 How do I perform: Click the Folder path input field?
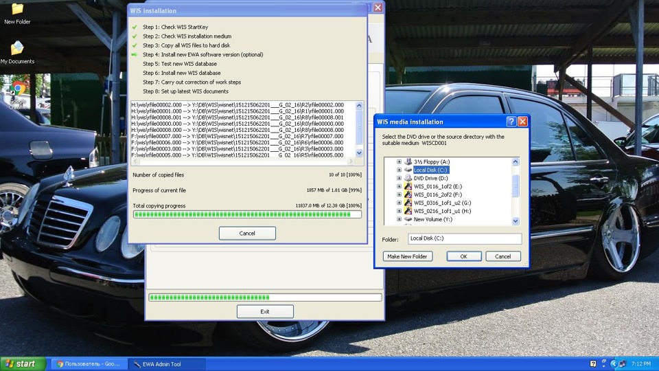[x=465, y=238]
